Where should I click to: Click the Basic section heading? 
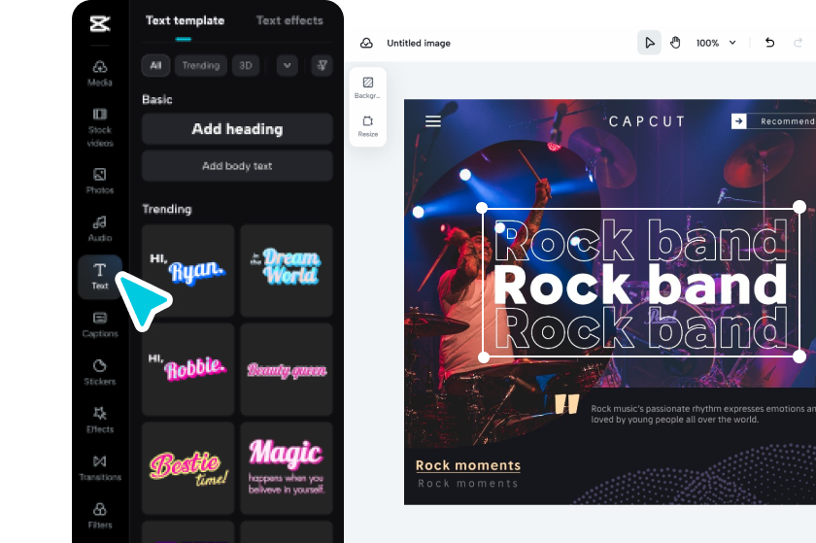tap(157, 99)
